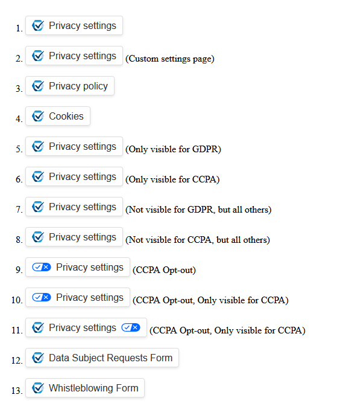Click the checkmark icon beside Cookies
Screen dimensions: 340x415
(38, 116)
